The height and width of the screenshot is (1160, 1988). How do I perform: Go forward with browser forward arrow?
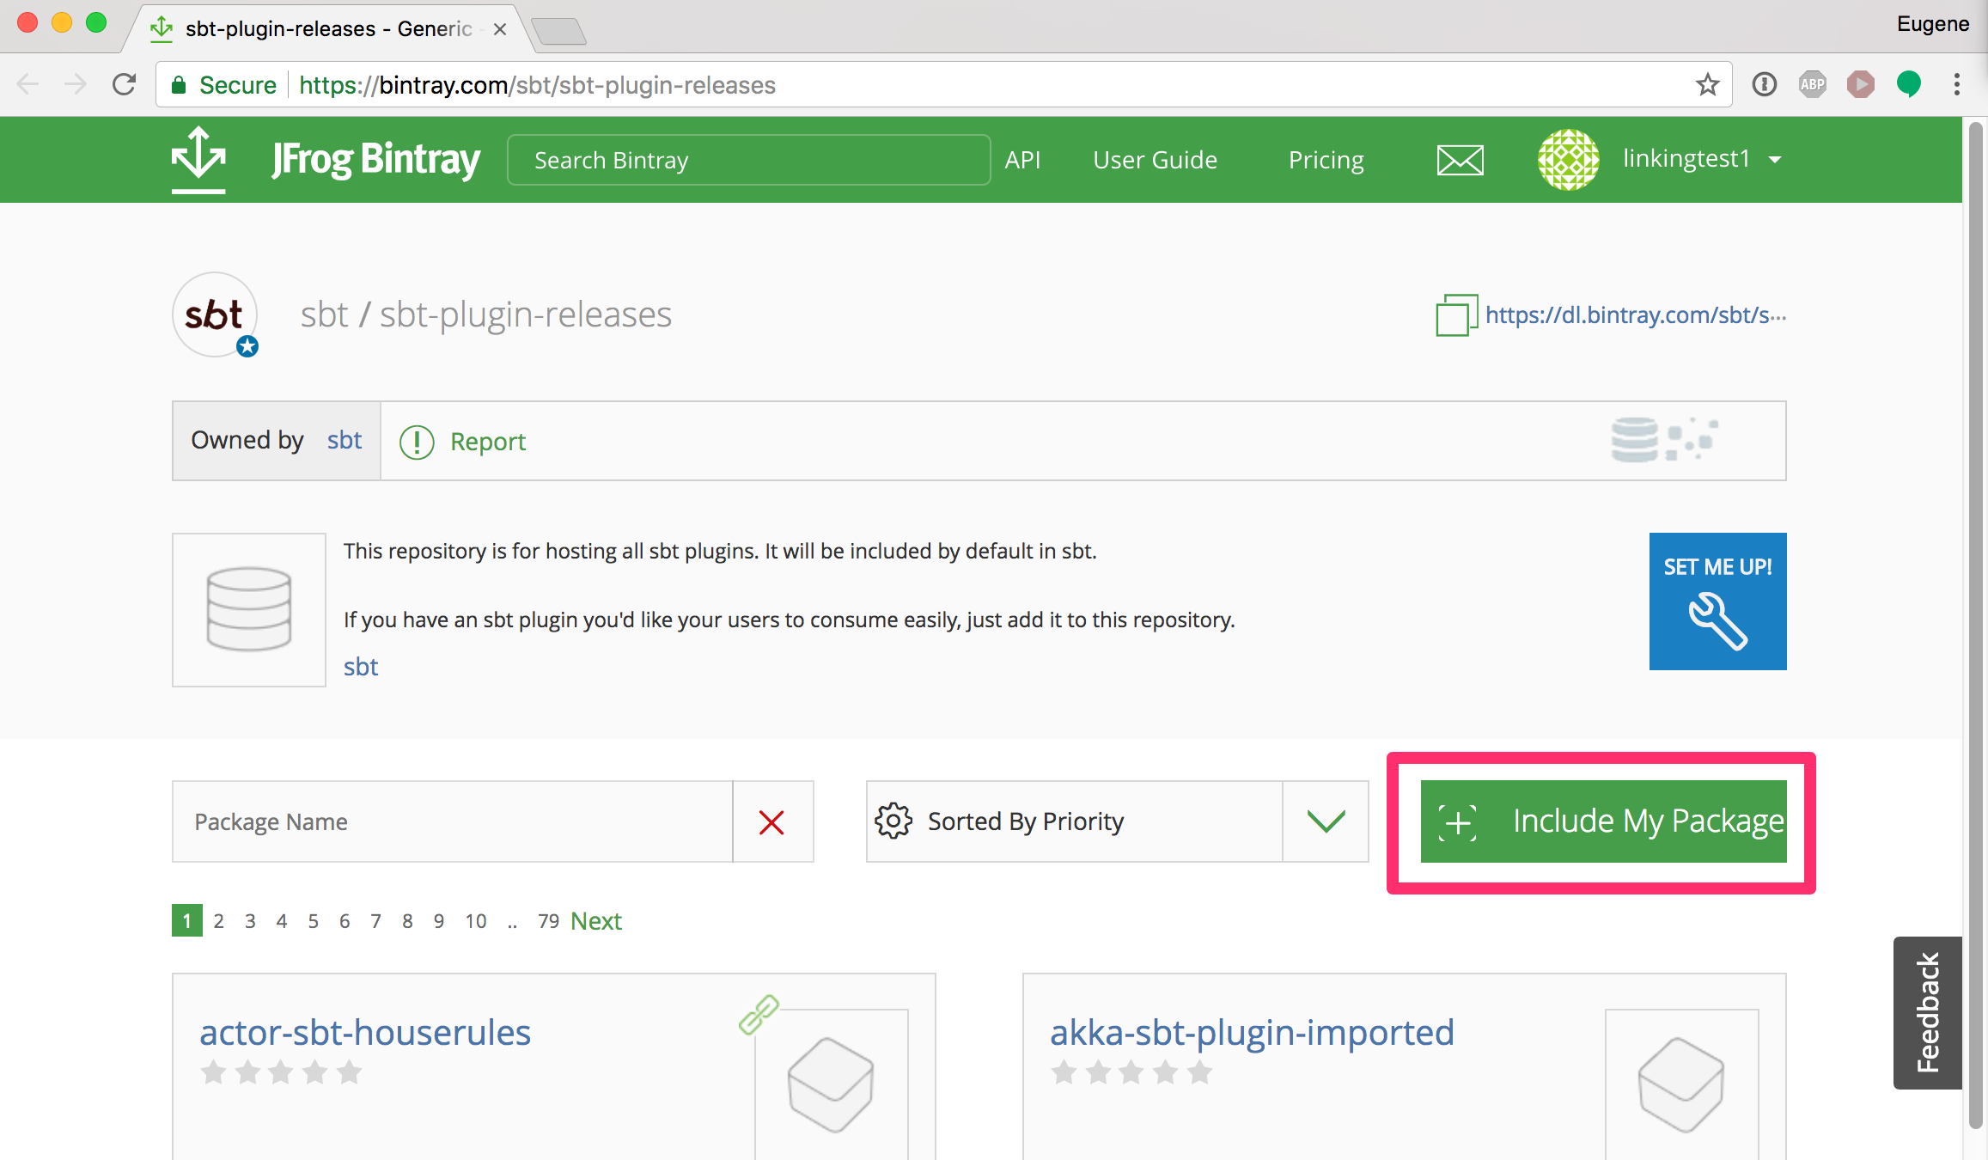point(76,84)
